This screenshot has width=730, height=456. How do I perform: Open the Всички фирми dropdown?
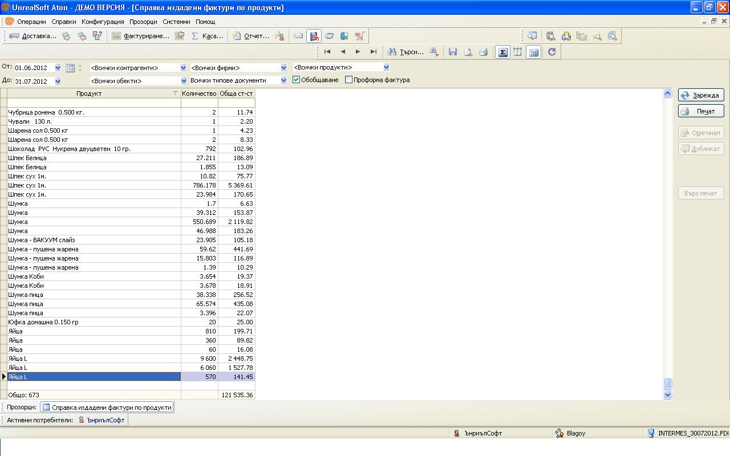pos(283,68)
